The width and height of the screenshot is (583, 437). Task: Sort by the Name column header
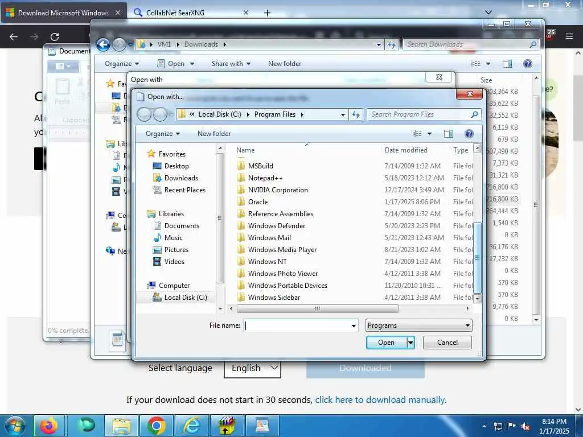(x=245, y=150)
